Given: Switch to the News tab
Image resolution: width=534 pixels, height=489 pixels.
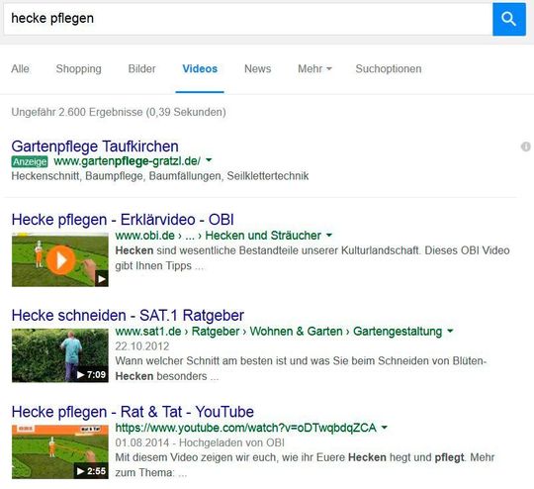Looking at the screenshot, I should [258, 69].
